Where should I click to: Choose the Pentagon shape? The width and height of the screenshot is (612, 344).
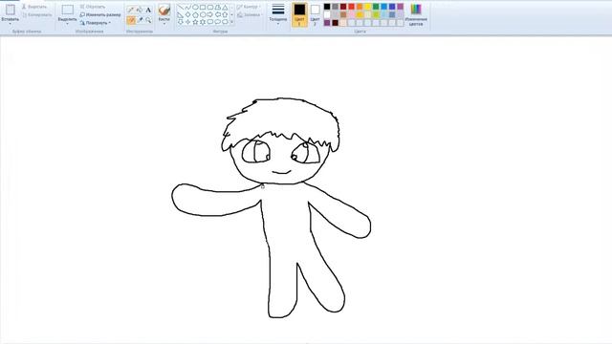195,15
